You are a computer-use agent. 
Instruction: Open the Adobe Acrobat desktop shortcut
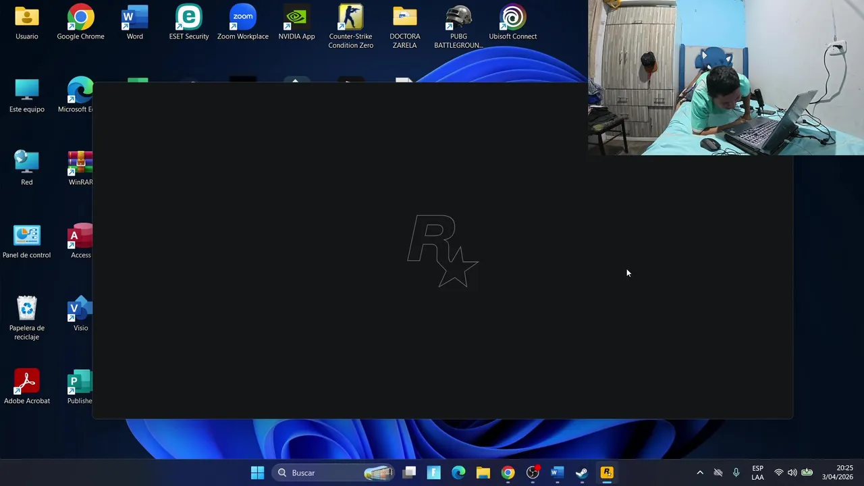coord(27,387)
